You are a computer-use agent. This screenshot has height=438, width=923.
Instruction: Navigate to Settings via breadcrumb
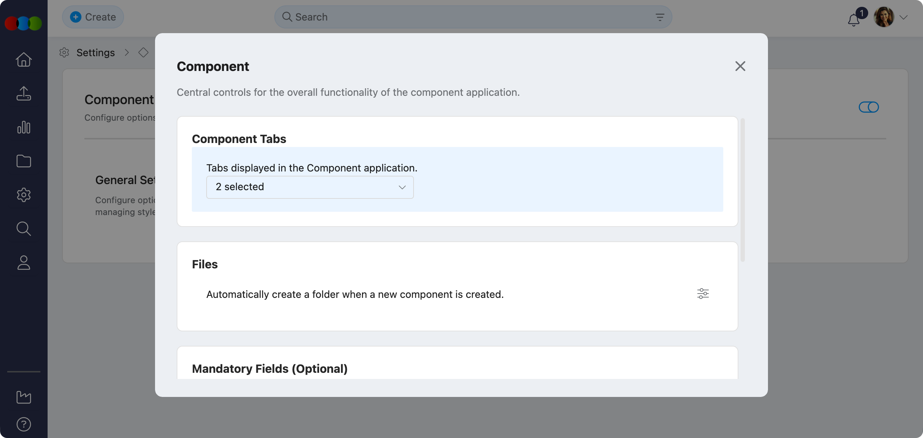point(95,52)
